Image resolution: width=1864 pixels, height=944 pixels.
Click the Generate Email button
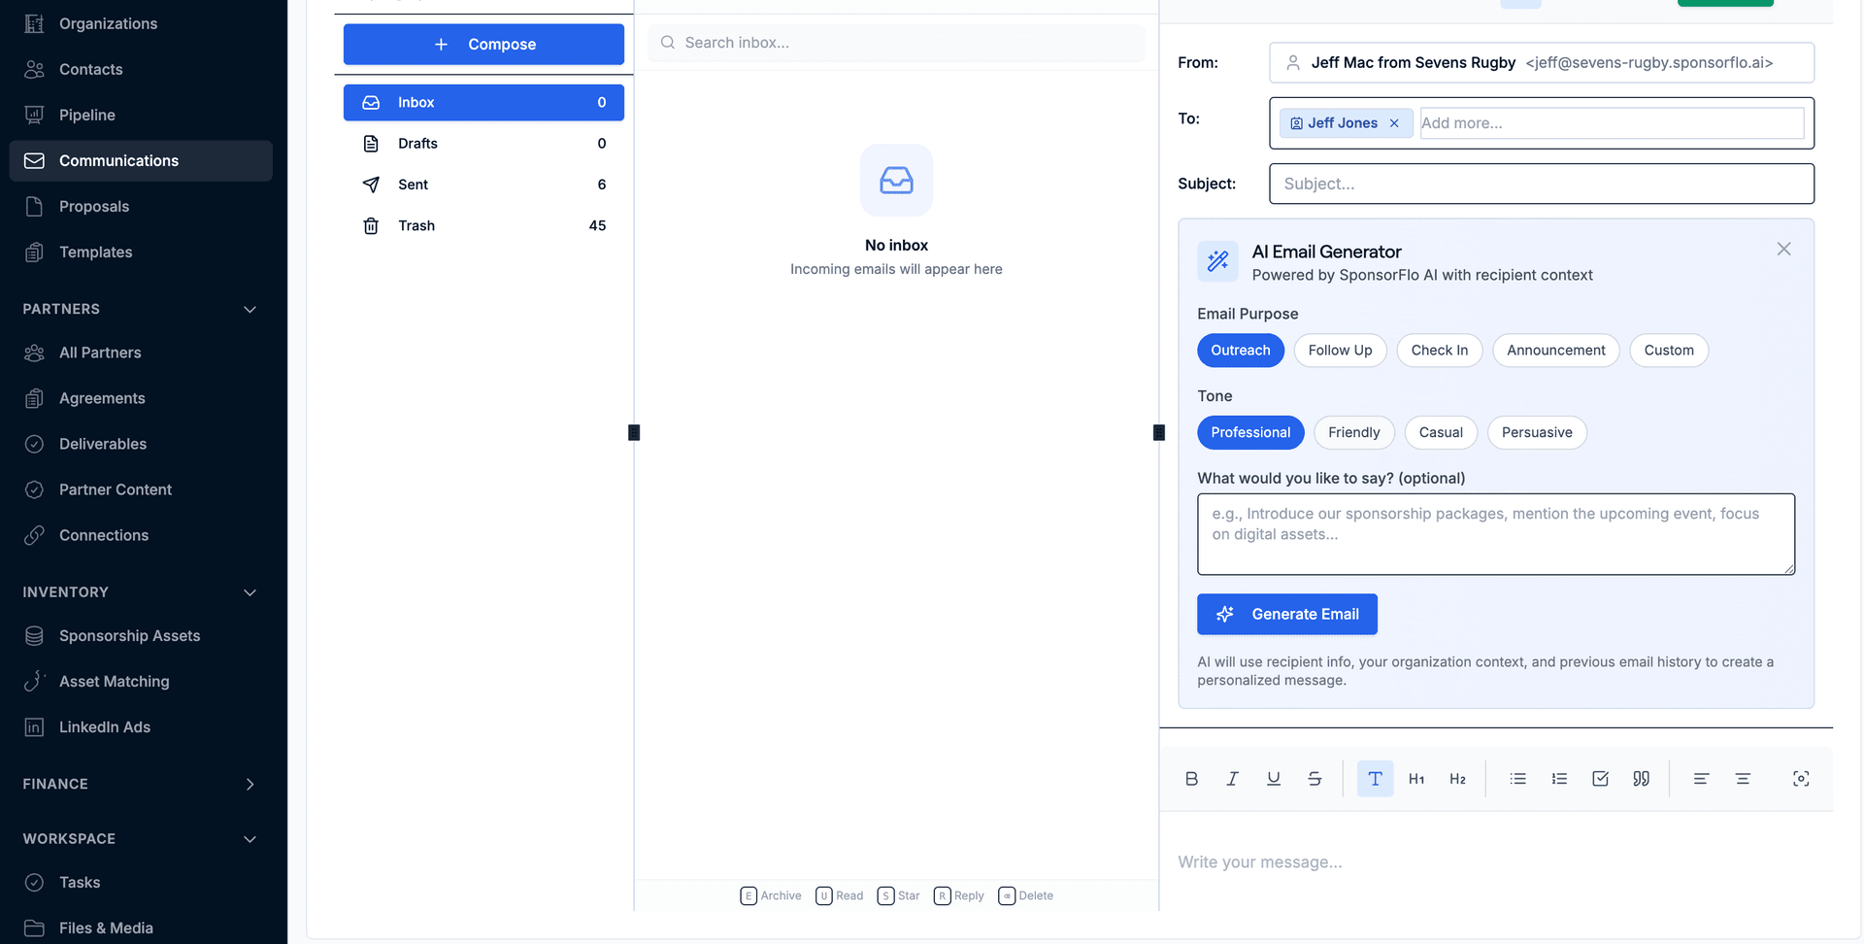pyautogui.click(x=1286, y=614)
